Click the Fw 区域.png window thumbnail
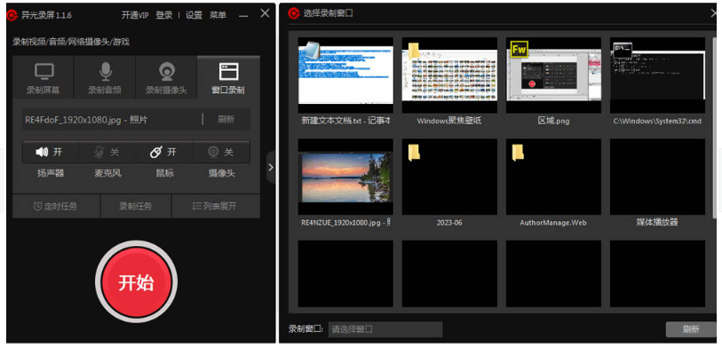 point(553,75)
